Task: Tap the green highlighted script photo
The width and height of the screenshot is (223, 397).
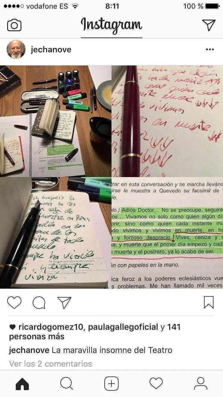Action: (x=167, y=233)
